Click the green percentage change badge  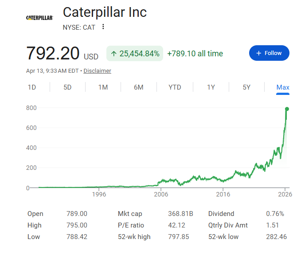tap(135, 54)
